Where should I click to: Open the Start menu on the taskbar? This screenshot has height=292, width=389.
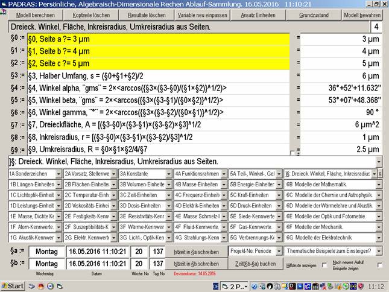click(13, 286)
